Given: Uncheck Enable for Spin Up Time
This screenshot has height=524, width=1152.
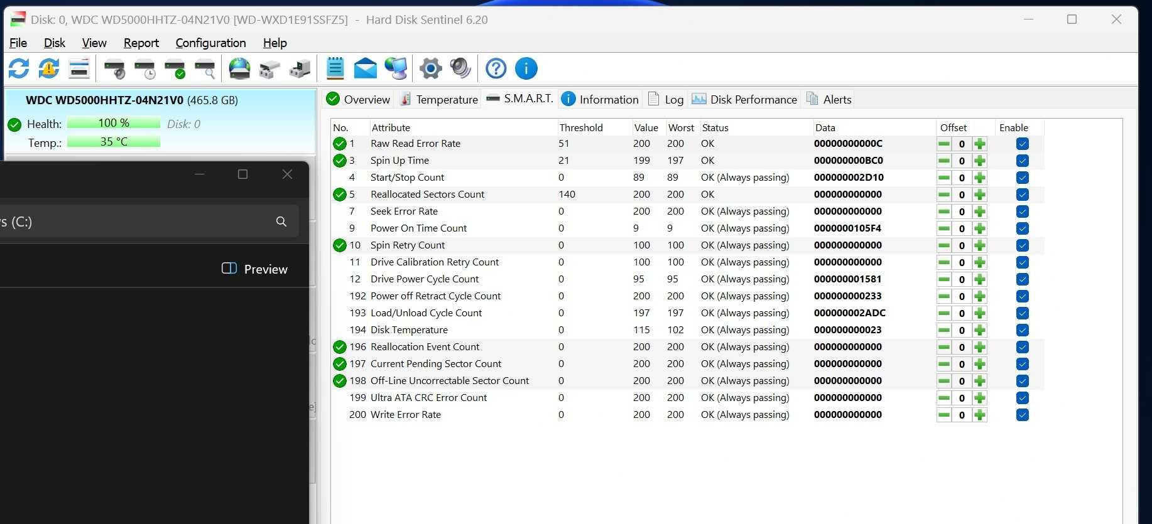Looking at the screenshot, I should [x=1023, y=161].
